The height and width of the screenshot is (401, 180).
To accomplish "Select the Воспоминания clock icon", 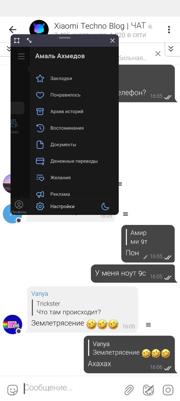I will click(40, 128).
